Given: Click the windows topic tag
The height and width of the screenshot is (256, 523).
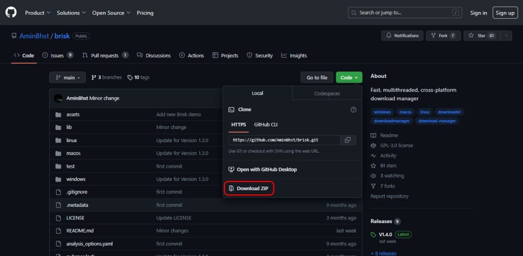Looking at the screenshot, I should (382, 112).
